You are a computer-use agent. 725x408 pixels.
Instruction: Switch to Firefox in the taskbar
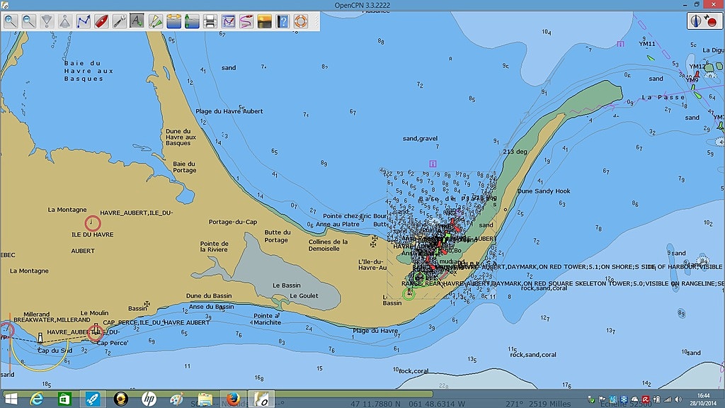233,399
